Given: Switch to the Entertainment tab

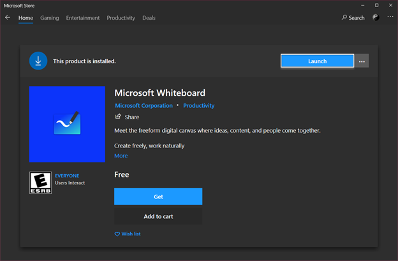Looking at the screenshot, I should coord(83,18).
